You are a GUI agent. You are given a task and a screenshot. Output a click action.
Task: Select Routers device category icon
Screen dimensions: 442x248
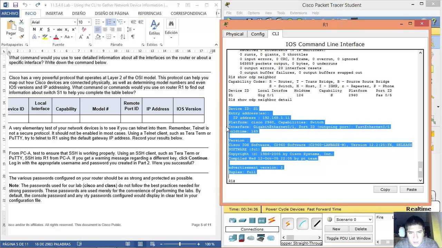233,220
